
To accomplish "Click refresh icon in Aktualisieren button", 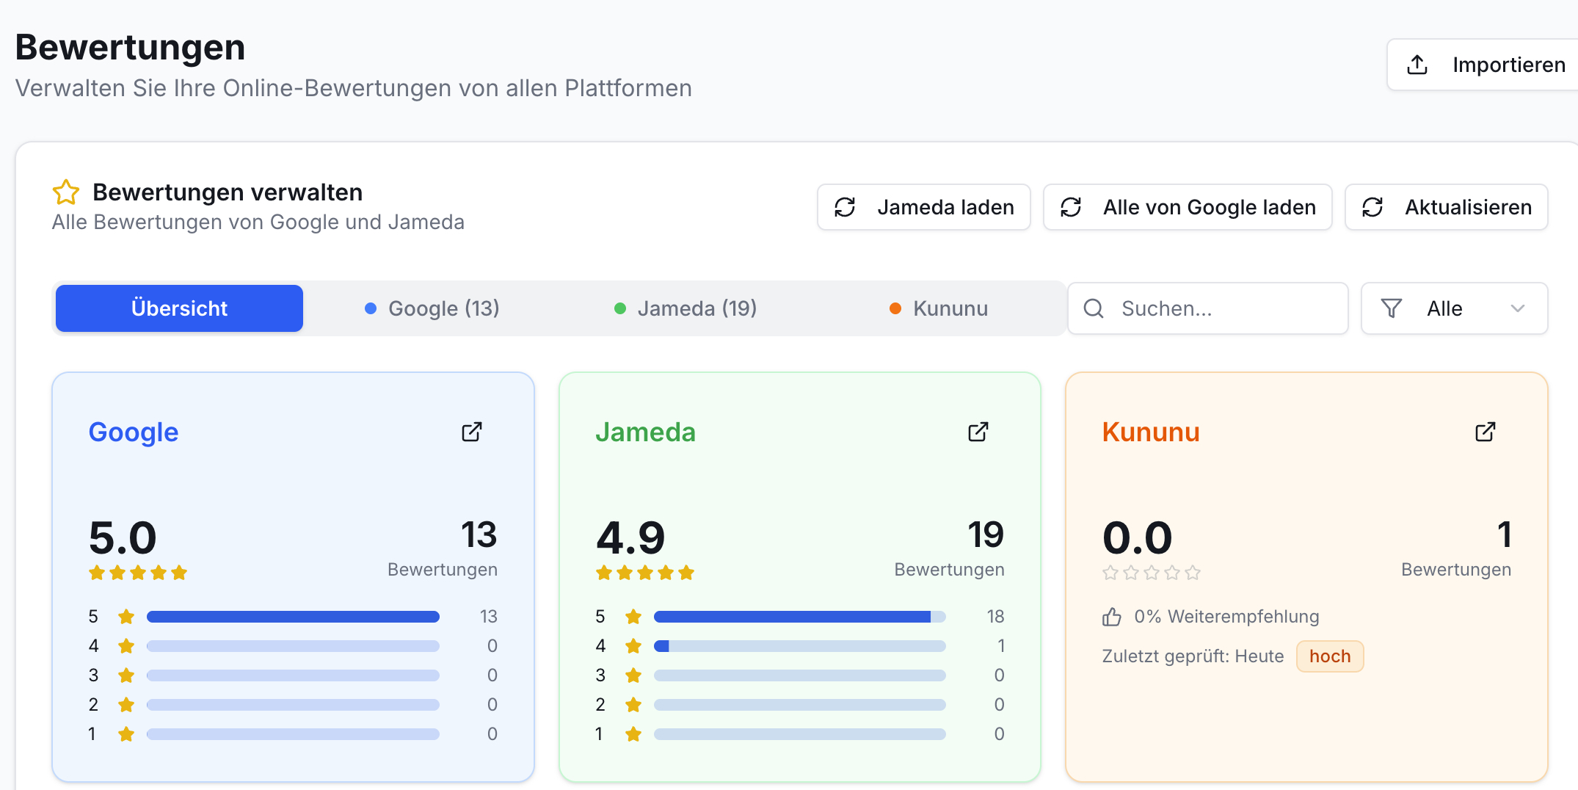I will (x=1372, y=207).
